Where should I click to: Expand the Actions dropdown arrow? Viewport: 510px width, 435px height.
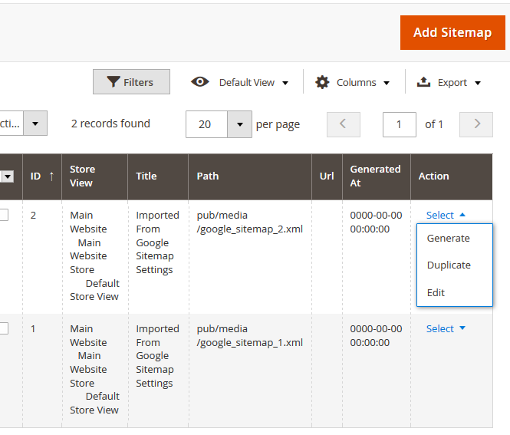pyautogui.click(x=35, y=124)
